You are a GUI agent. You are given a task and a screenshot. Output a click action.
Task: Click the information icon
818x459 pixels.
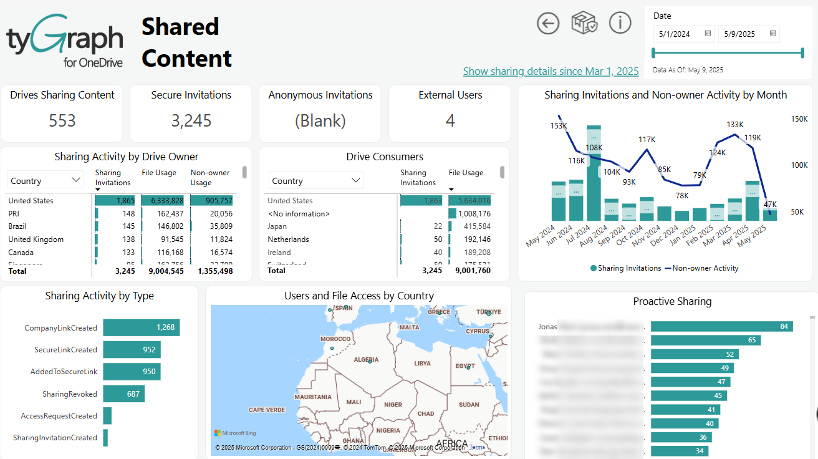coord(620,23)
